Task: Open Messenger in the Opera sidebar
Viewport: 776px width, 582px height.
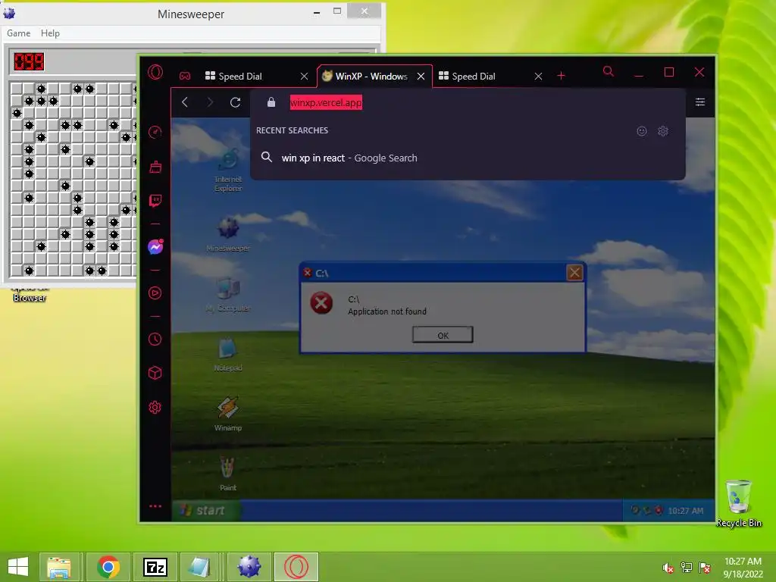Action: point(155,246)
